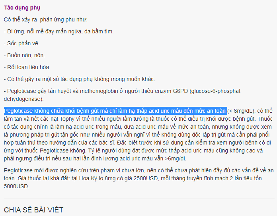Click the text '(< 6mg/dL)' after the highlight
The height and width of the screenshot is (216, 277).
coord(241,111)
